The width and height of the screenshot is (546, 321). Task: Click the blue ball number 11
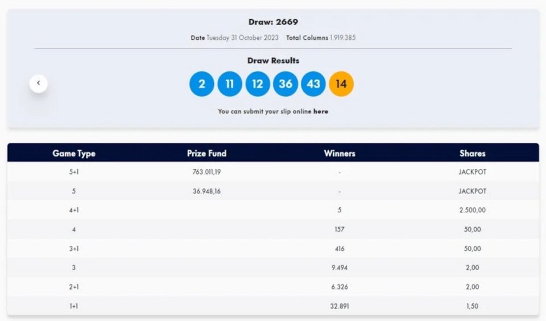pos(229,84)
